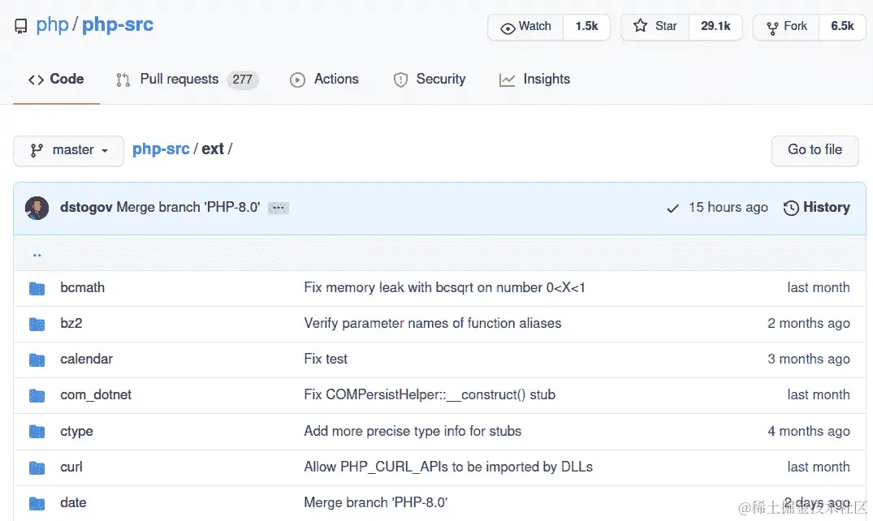
Task: Click dstogov's avatar picture
Action: click(x=37, y=208)
